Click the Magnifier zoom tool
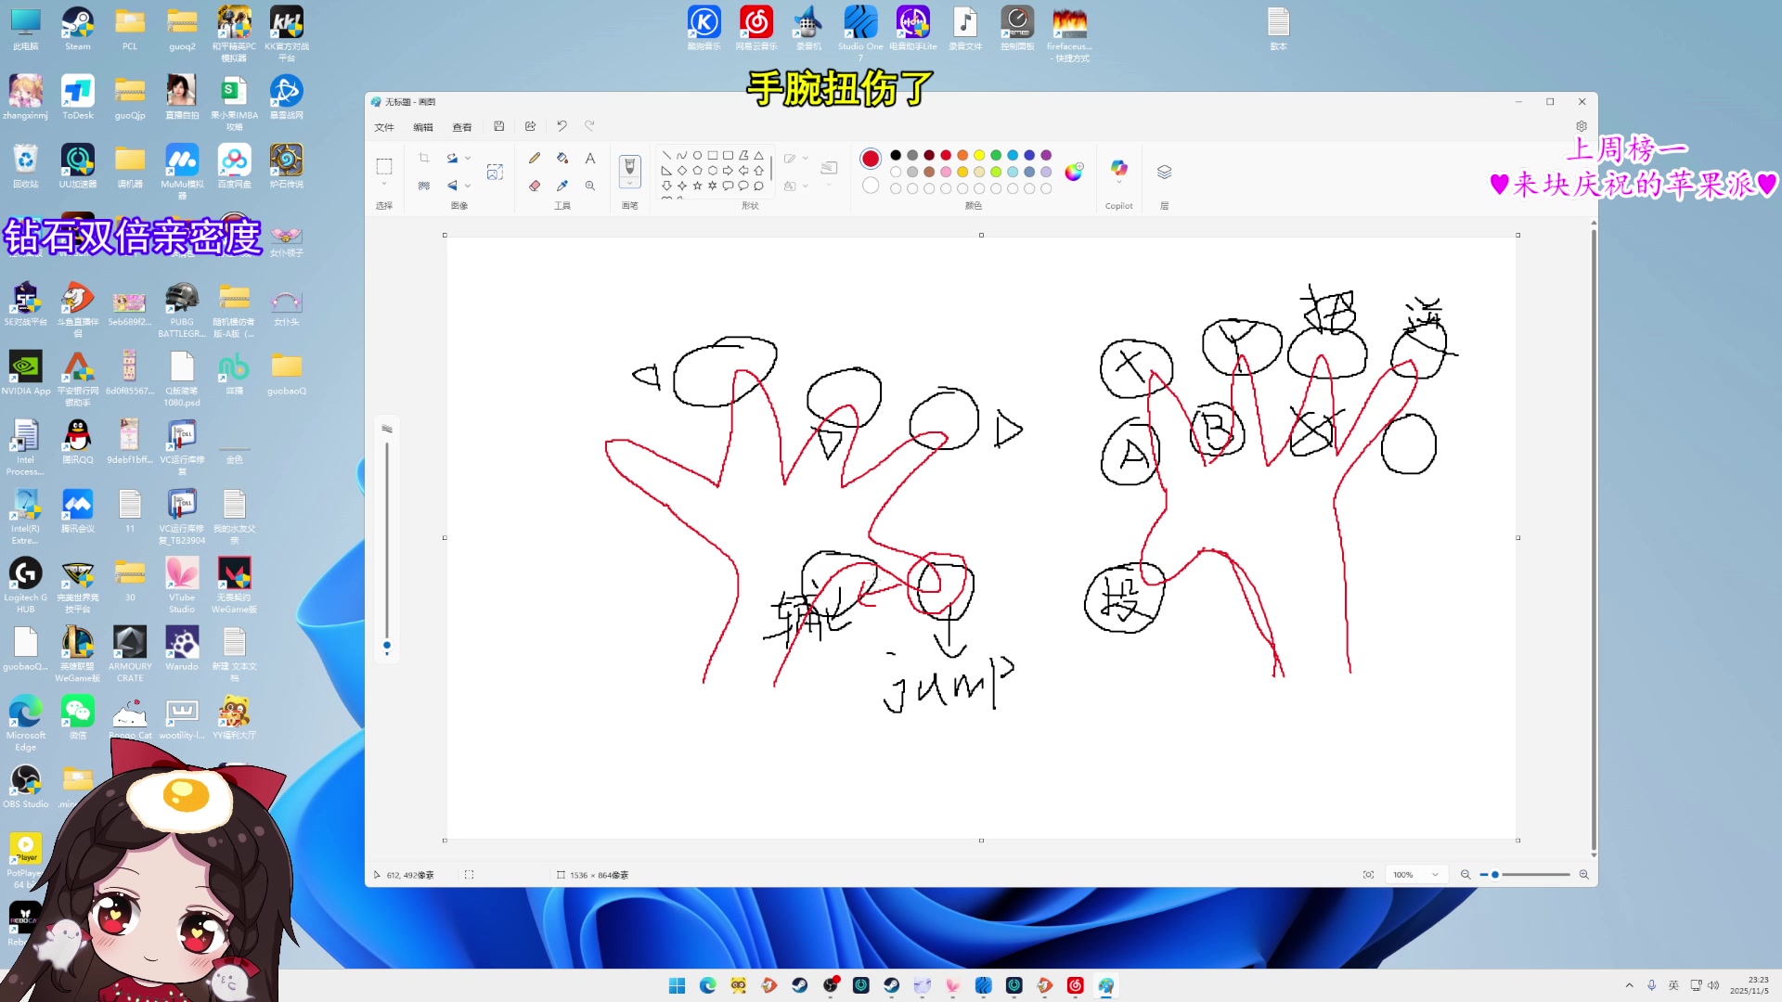The height and width of the screenshot is (1002, 1782). click(x=590, y=186)
